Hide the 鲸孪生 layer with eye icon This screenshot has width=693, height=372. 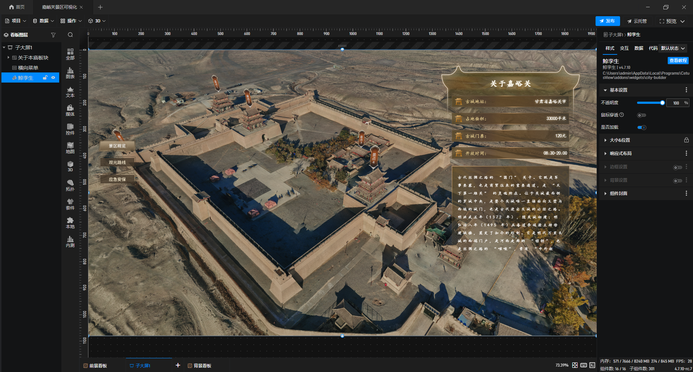click(x=53, y=77)
